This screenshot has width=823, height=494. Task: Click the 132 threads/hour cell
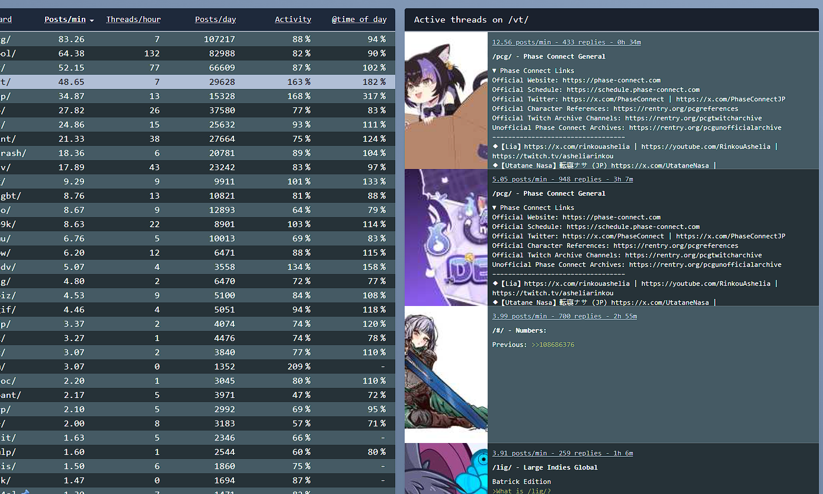(x=152, y=53)
